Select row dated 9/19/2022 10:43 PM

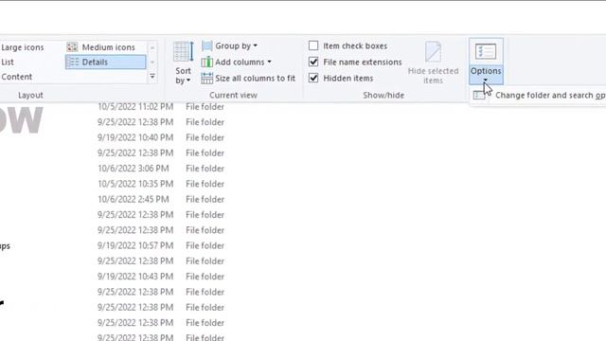(x=161, y=277)
